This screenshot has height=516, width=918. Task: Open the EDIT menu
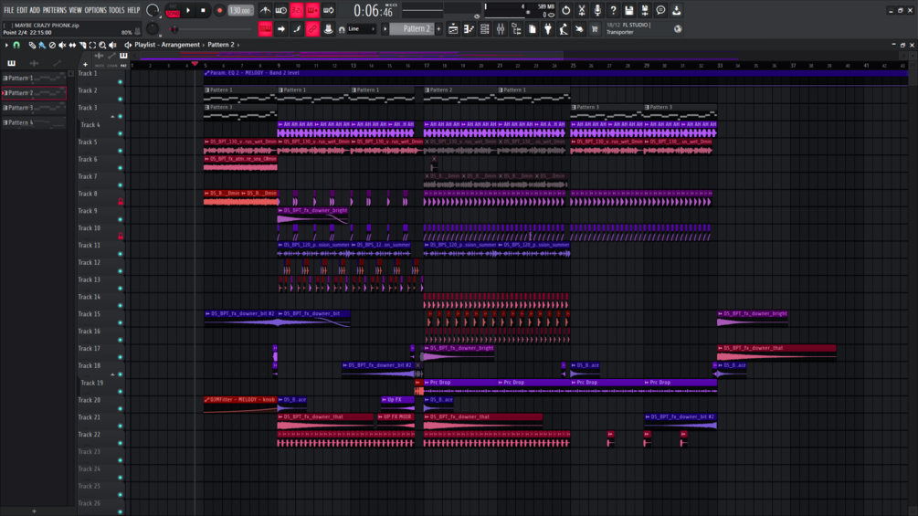click(22, 10)
